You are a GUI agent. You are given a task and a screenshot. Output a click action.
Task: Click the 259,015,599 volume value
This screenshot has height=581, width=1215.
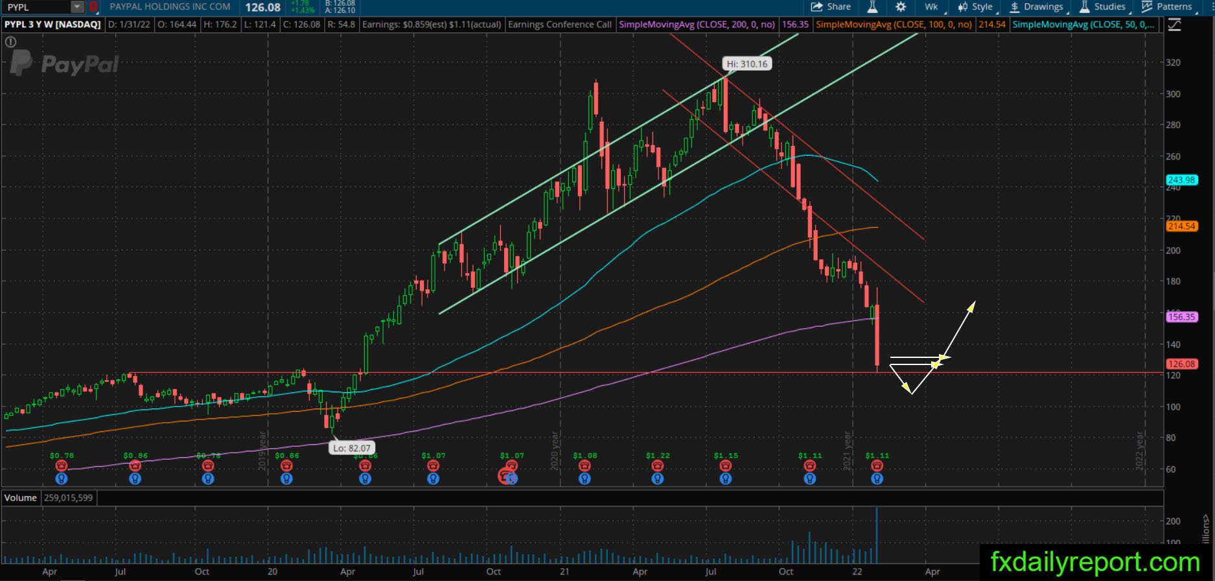(68, 498)
